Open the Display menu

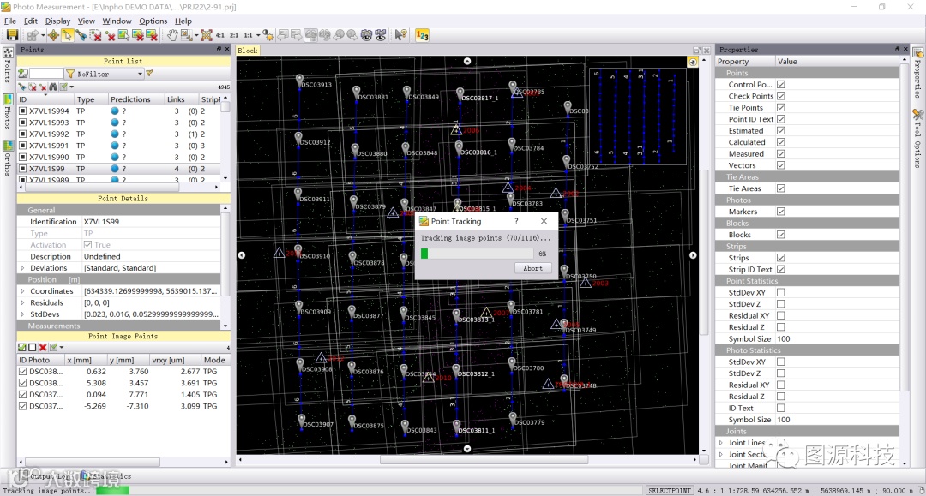tap(57, 21)
